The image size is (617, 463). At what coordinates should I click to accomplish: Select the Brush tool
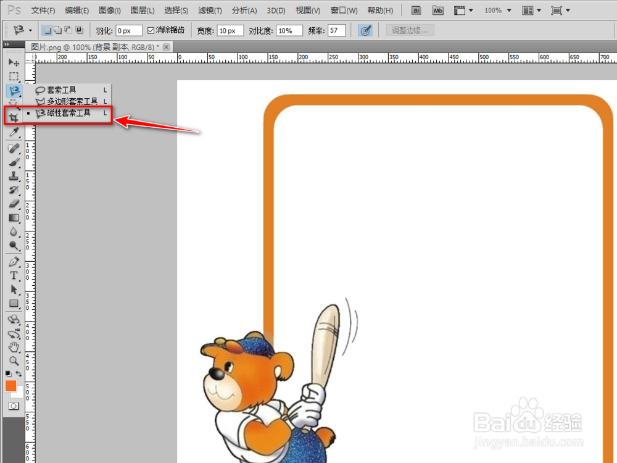(14, 162)
